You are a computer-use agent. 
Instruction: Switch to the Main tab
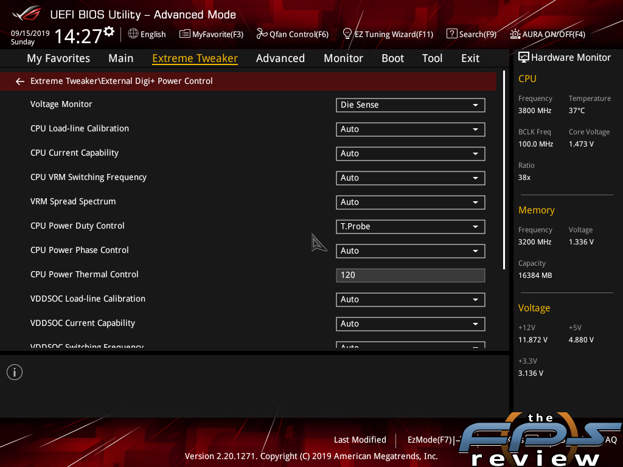pos(121,58)
